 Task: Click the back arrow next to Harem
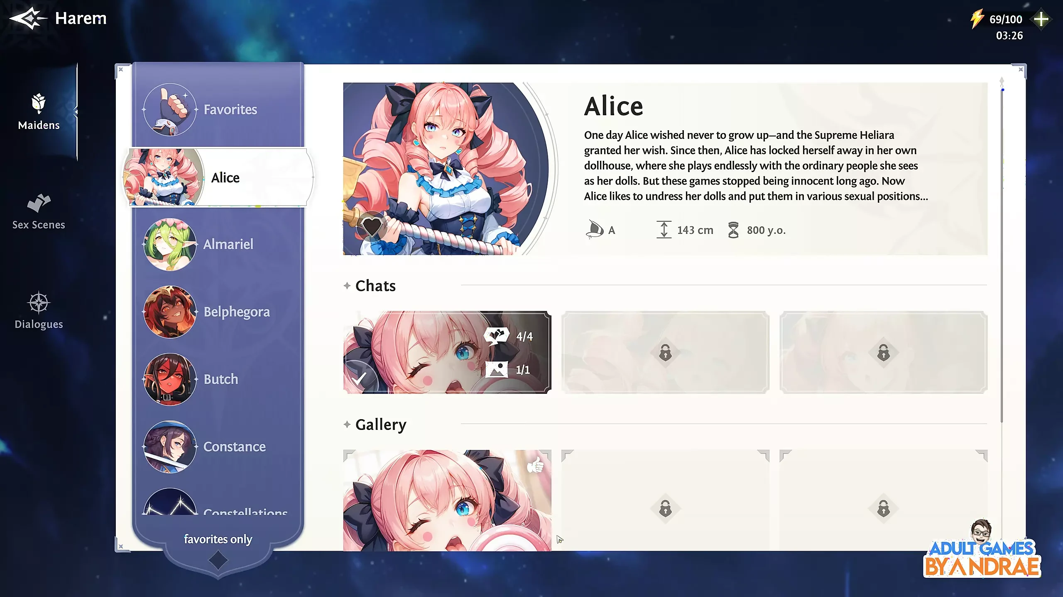tap(27, 19)
